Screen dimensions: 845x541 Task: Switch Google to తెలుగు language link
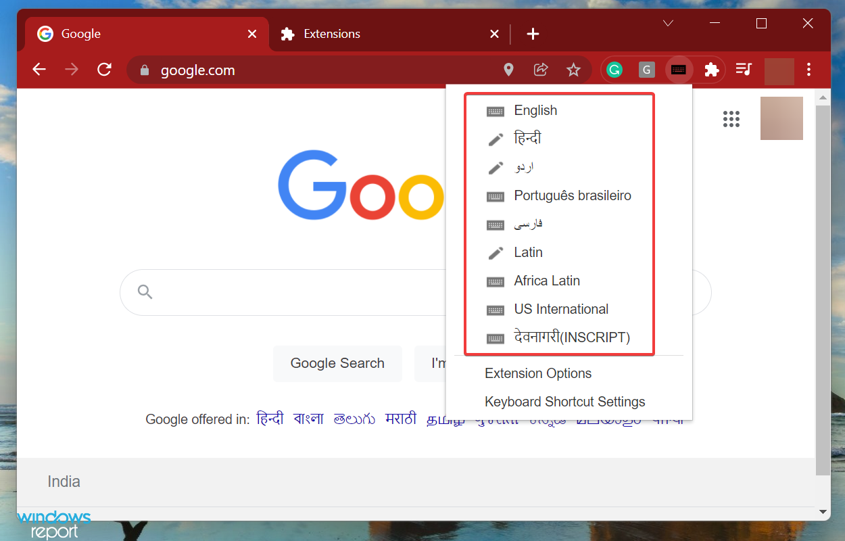coord(354,419)
